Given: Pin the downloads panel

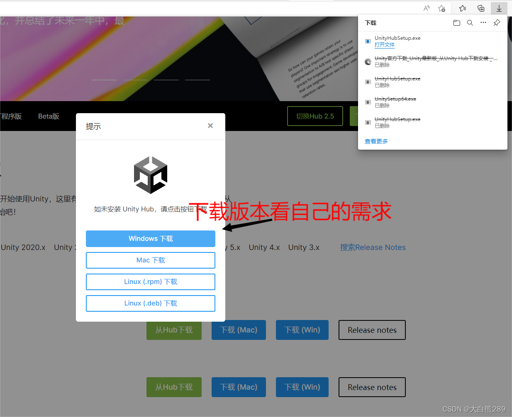Looking at the screenshot, I should (497, 23).
